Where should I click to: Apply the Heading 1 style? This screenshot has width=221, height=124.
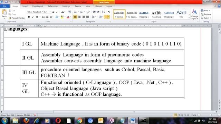tap(144, 14)
